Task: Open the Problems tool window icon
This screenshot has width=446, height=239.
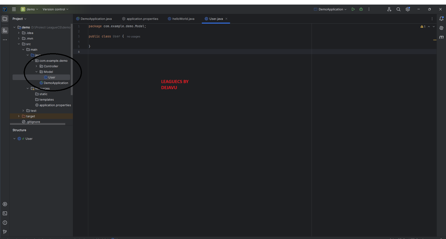Action: (5, 223)
